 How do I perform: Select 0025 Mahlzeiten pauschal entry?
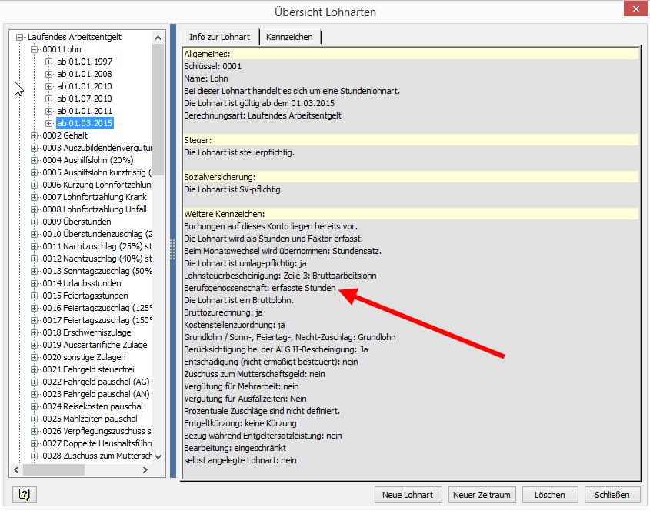90,419
